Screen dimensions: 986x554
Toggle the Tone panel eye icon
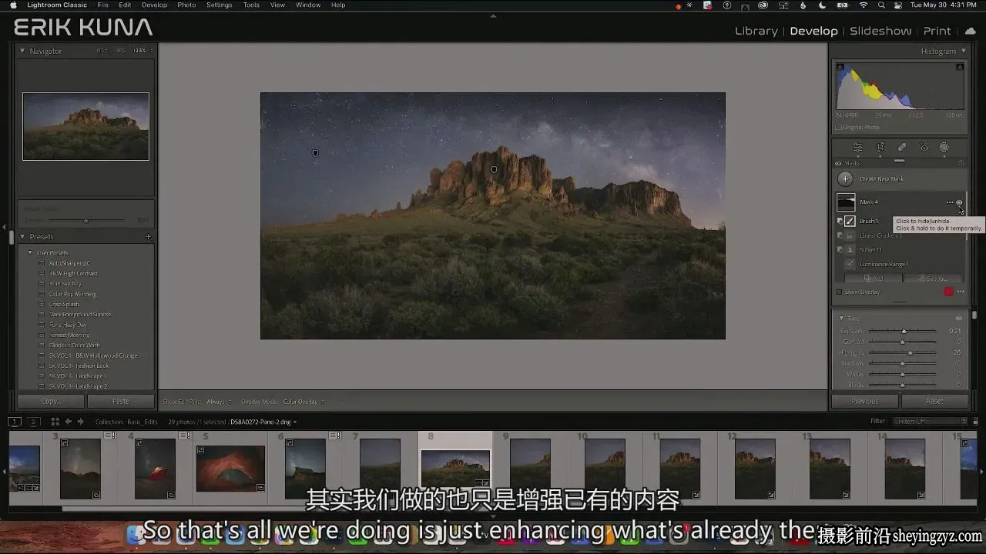959,318
